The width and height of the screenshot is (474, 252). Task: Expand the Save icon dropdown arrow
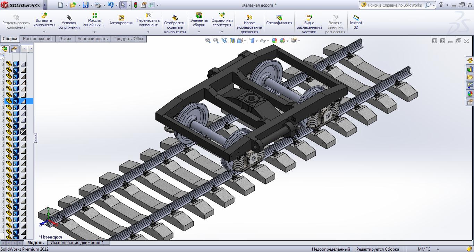point(92,5)
